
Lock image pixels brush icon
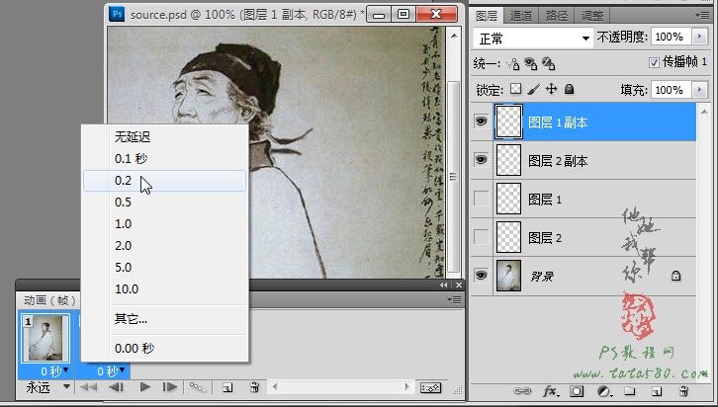coord(533,89)
